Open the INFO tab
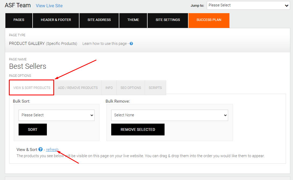This screenshot has width=293, height=180. pos(109,88)
